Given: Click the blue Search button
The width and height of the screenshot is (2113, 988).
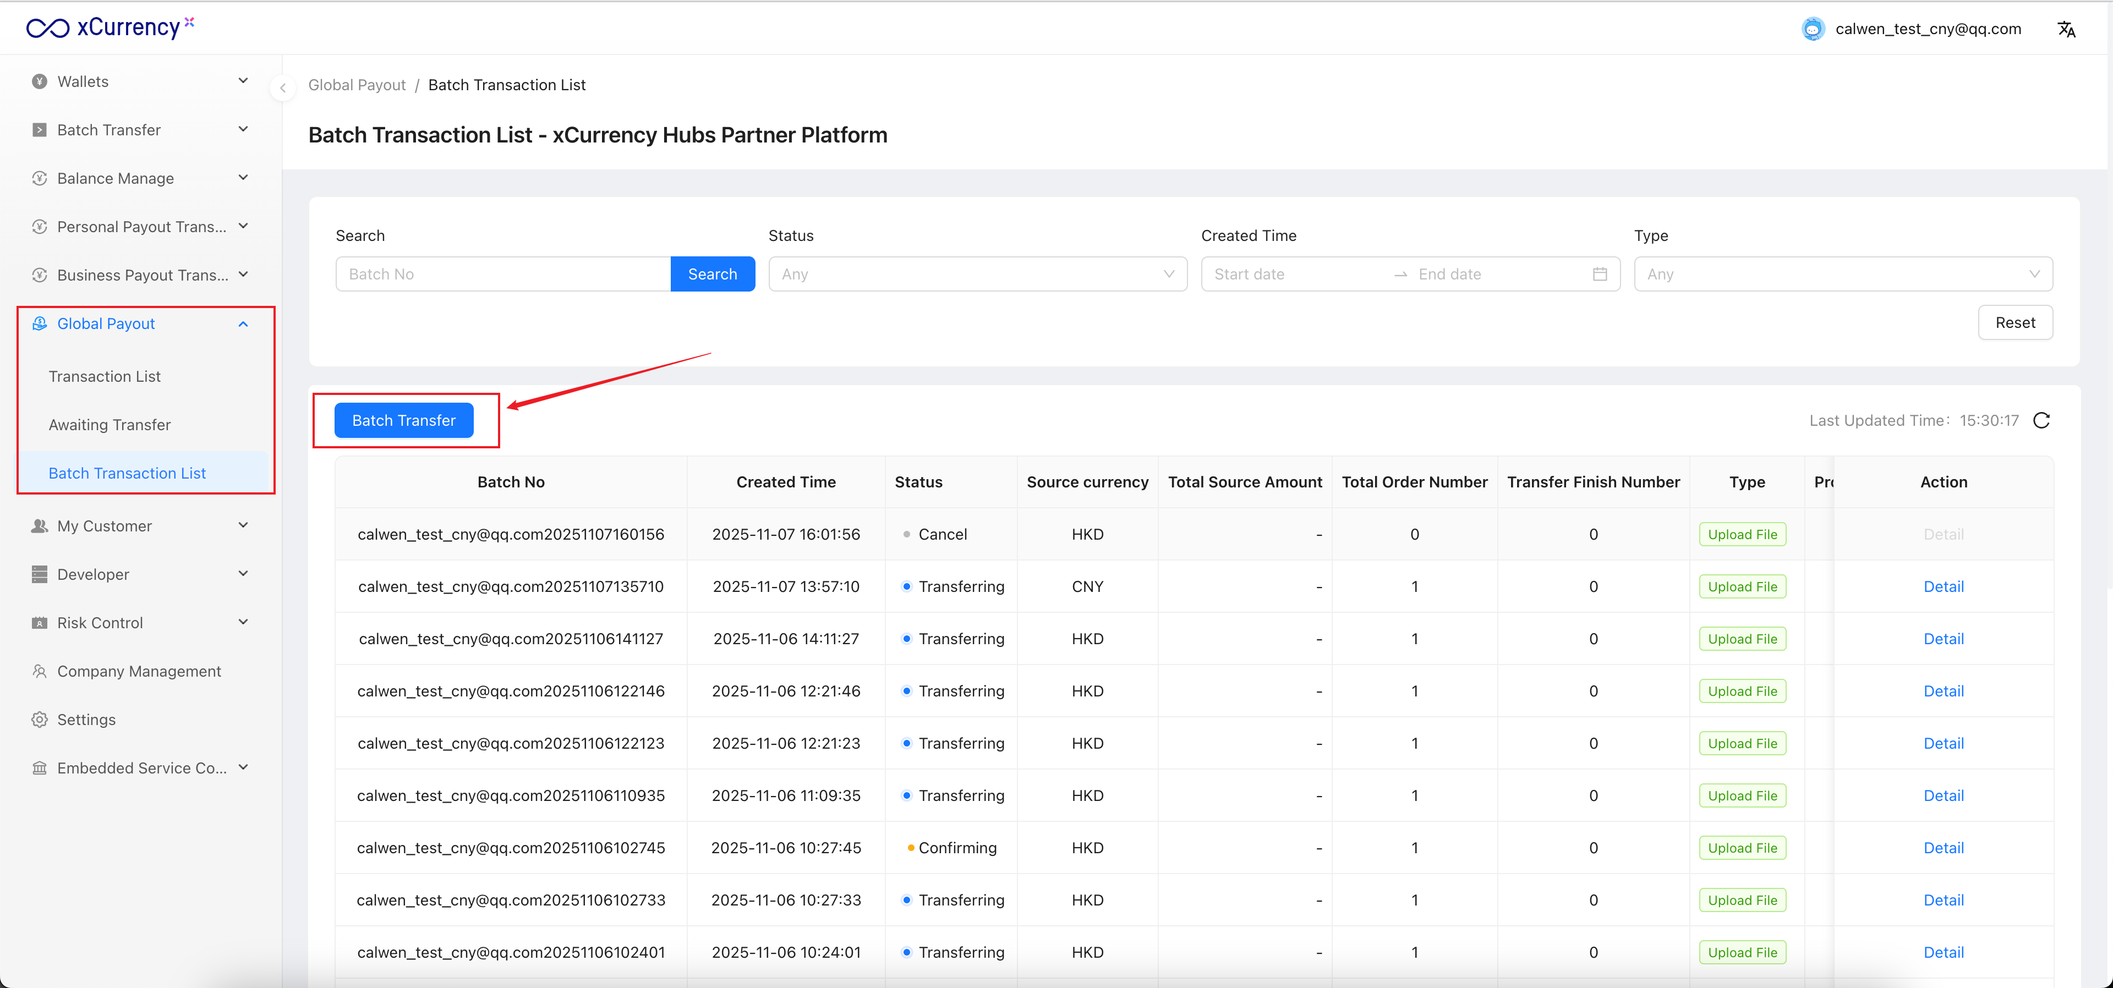Looking at the screenshot, I should [712, 275].
